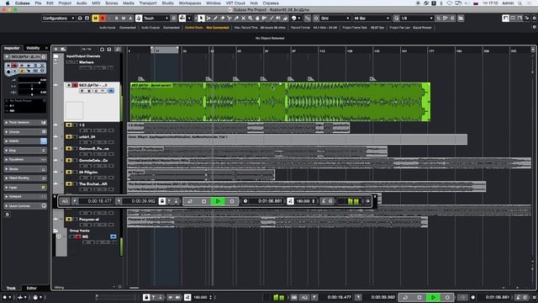Open the Touch automation mode dropdown
The image size is (538, 303).
tap(156, 19)
